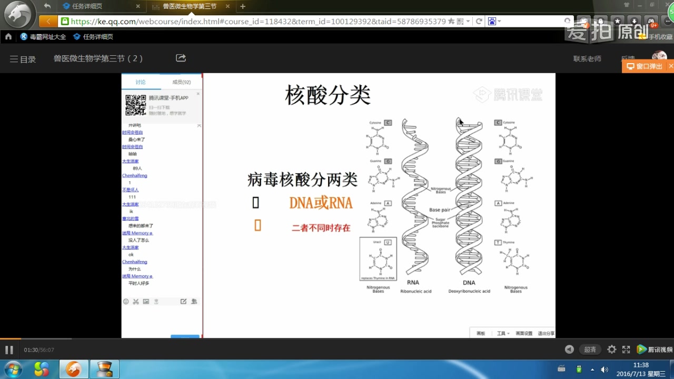Screen dimensions: 674x379
Task: Close the 腾讯课堂 app QR banner
Action: pyautogui.click(x=199, y=94)
